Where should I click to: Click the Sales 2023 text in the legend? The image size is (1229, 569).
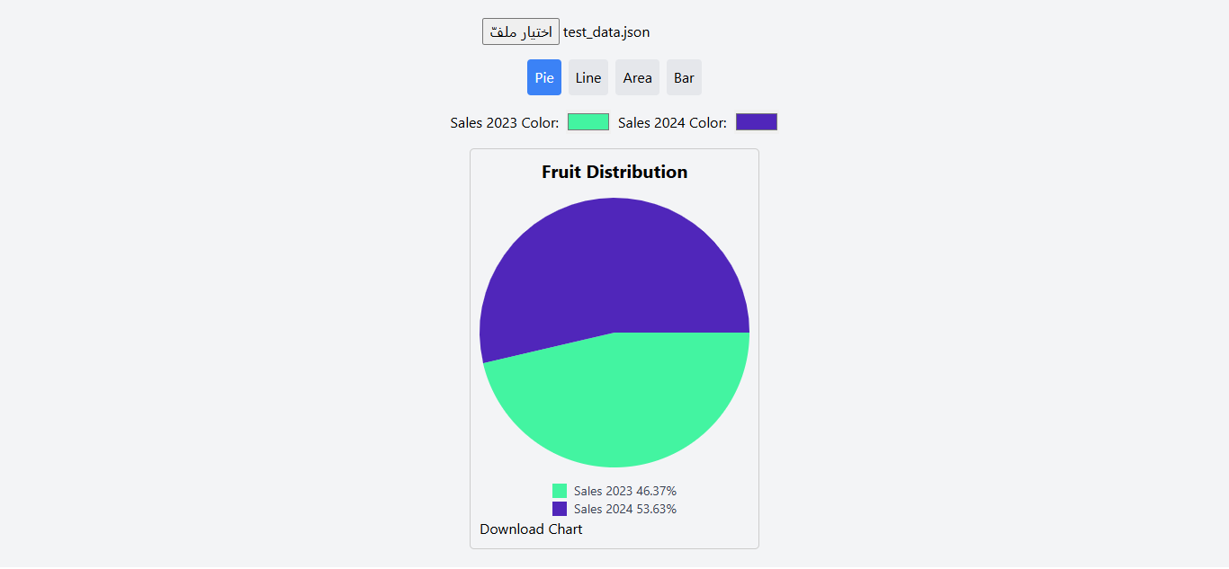(x=603, y=491)
